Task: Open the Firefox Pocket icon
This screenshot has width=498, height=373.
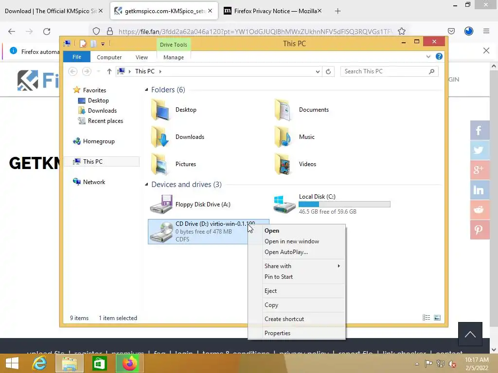Action: point(451,31)
